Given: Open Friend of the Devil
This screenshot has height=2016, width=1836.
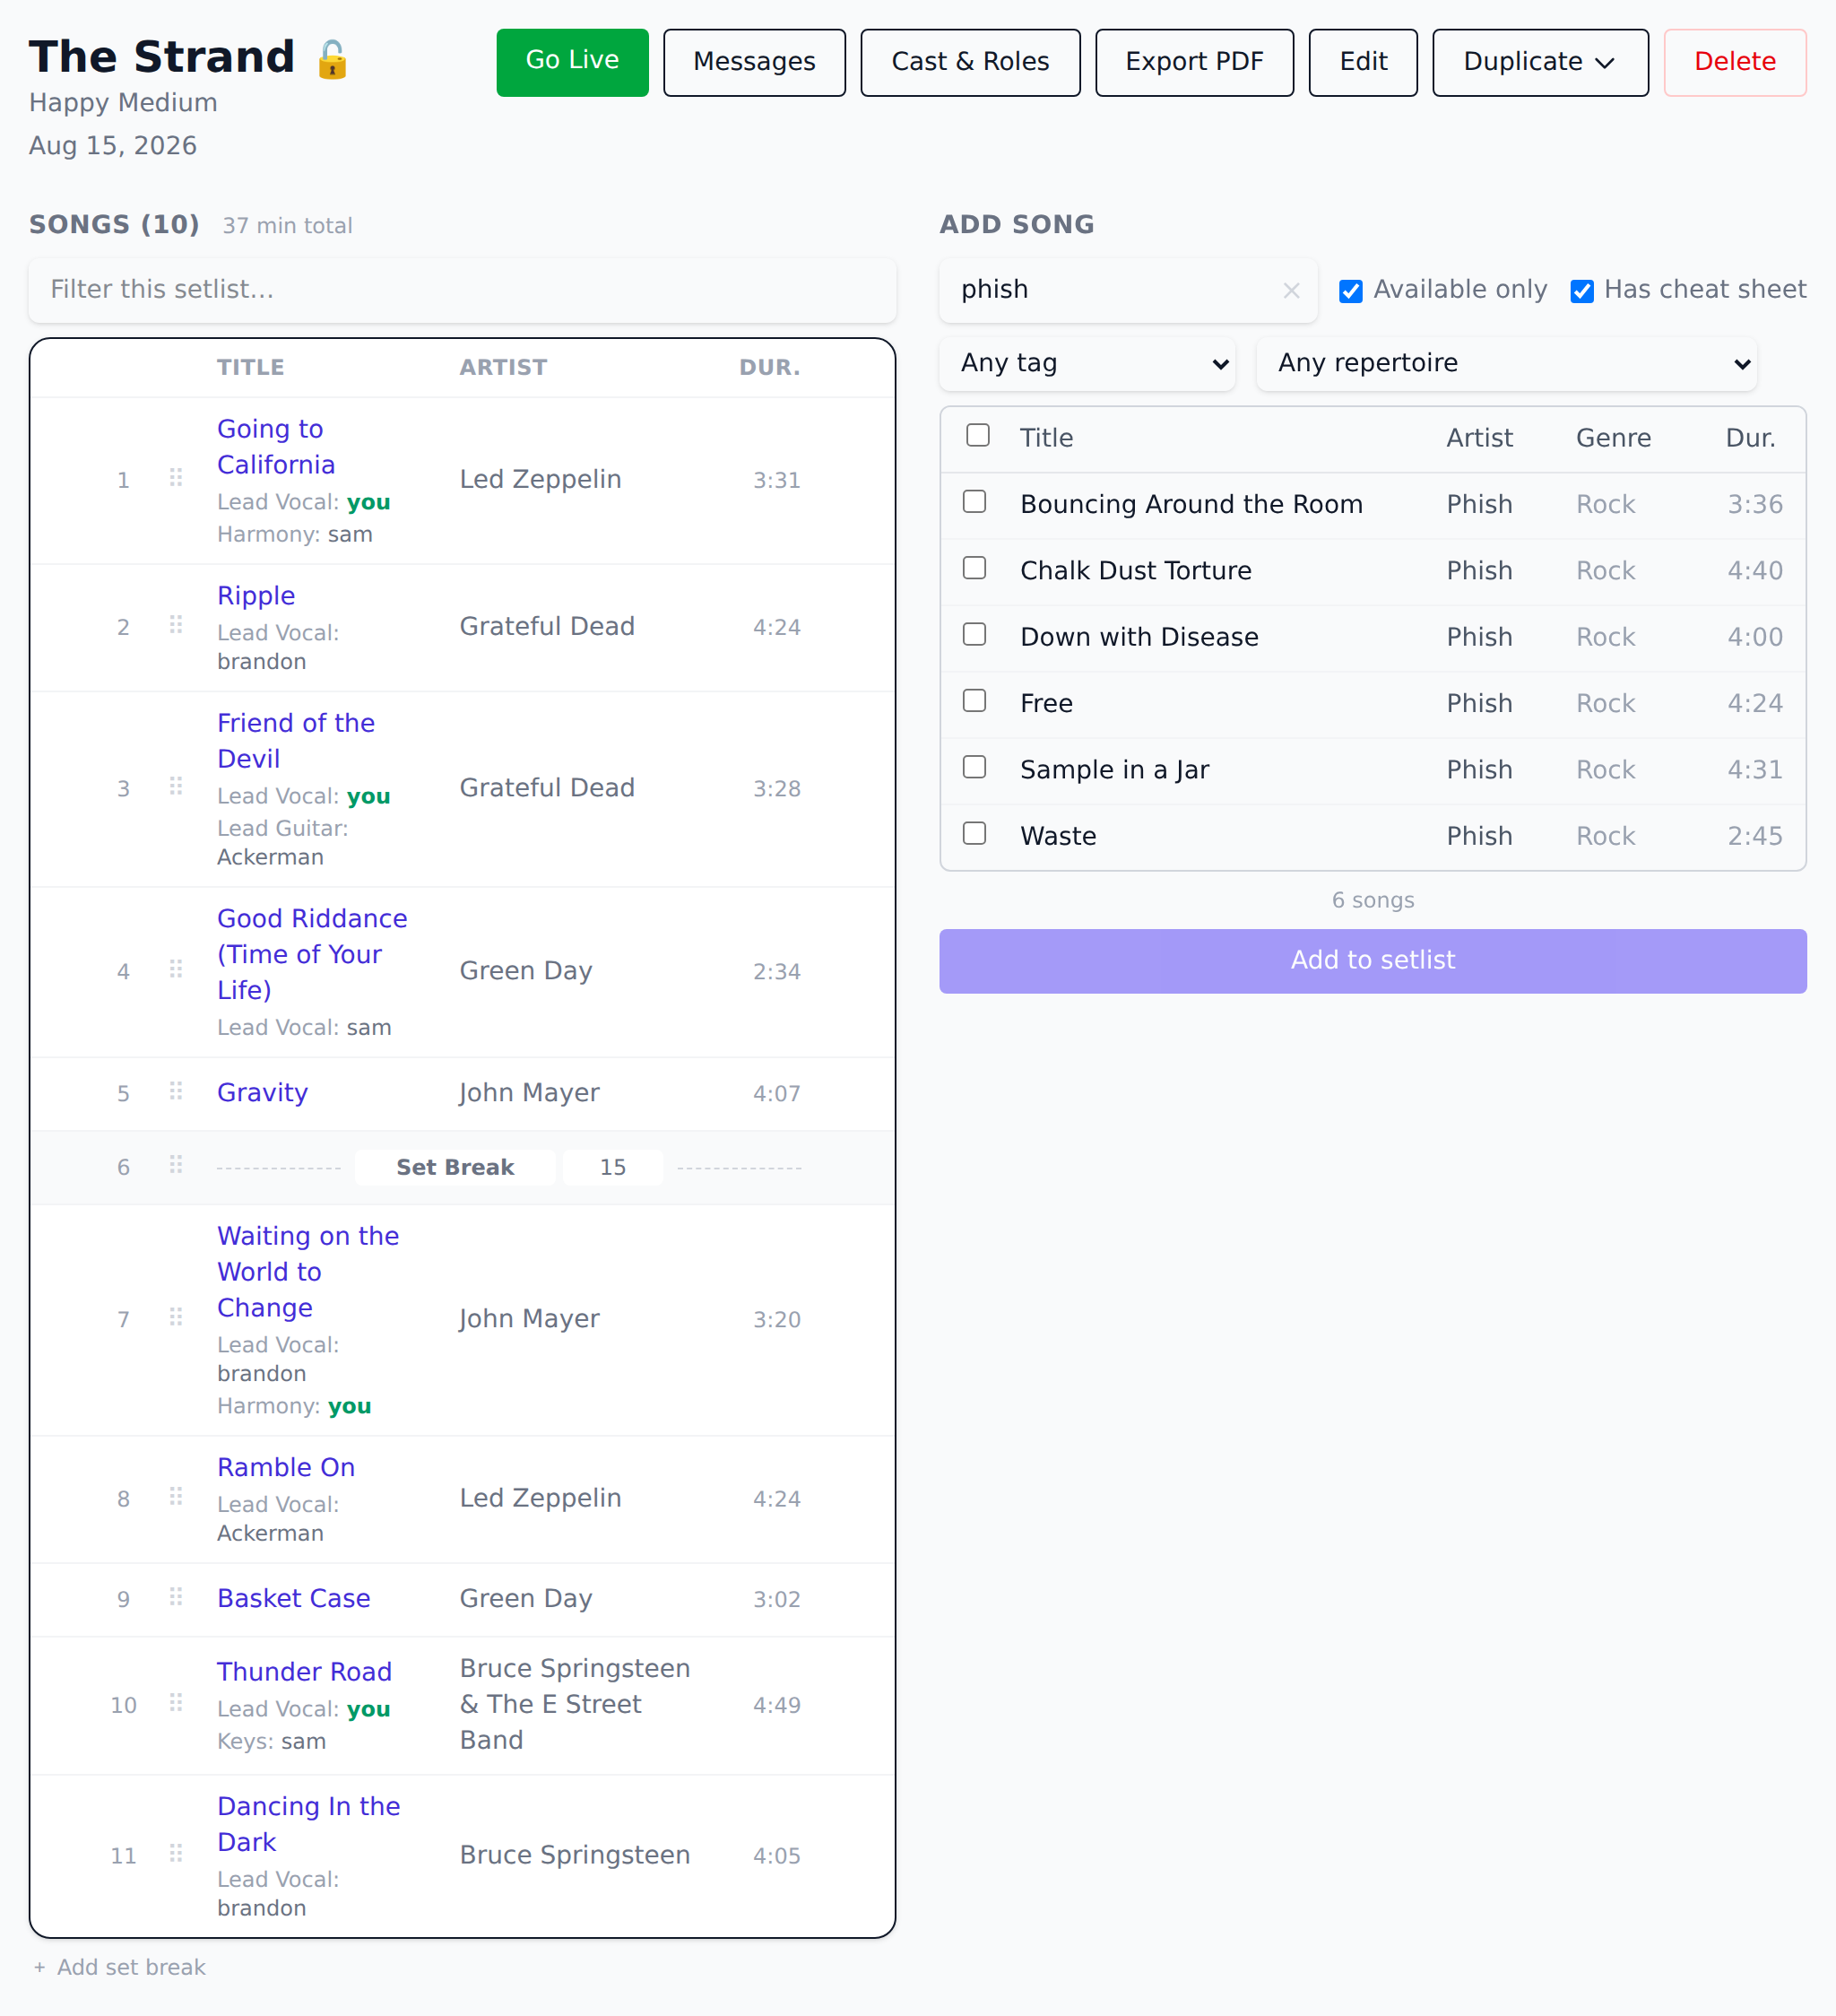Looking at the screenshot, I should [296, 741].
